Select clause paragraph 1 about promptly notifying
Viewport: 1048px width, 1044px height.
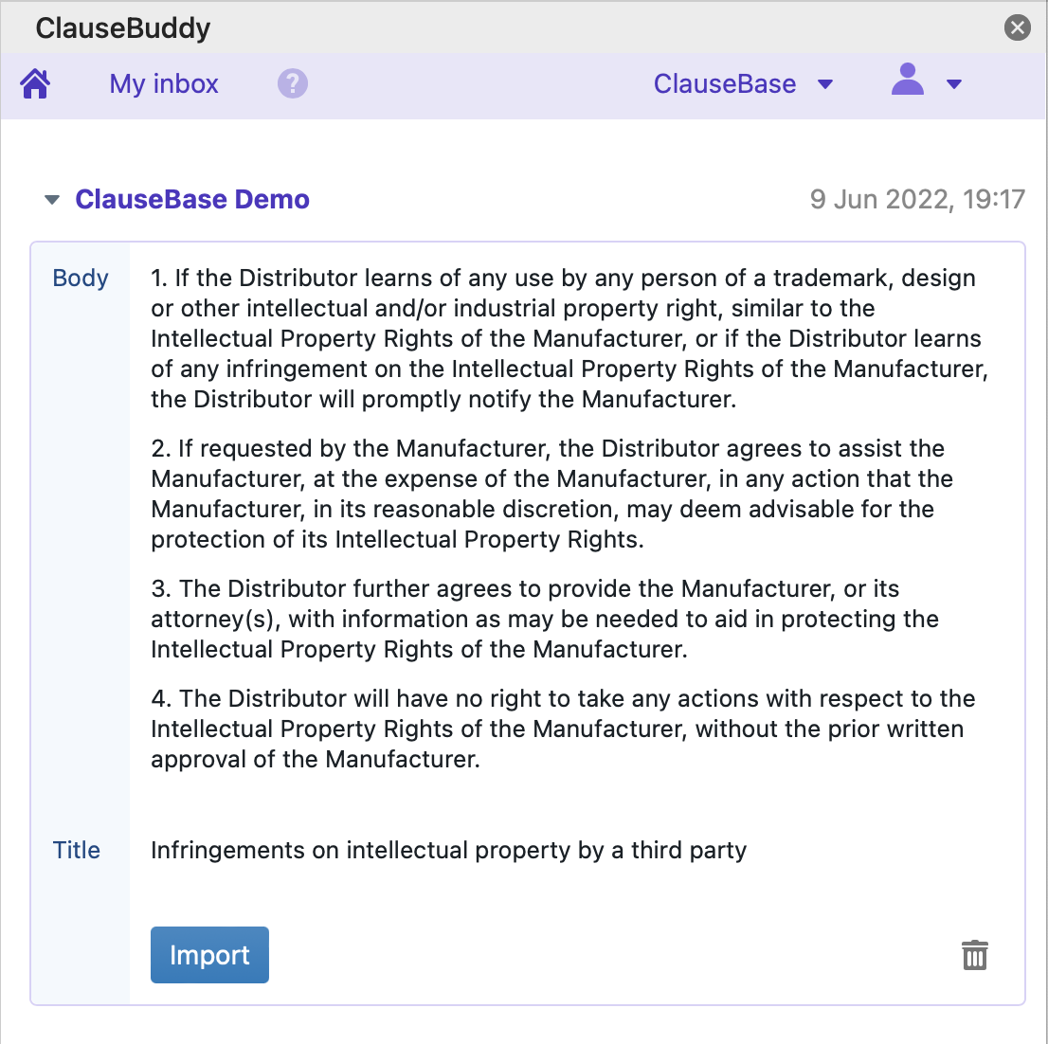pos(569,338)
